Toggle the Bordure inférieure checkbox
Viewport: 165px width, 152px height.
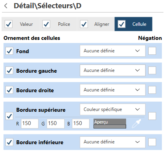click(9, 142)
